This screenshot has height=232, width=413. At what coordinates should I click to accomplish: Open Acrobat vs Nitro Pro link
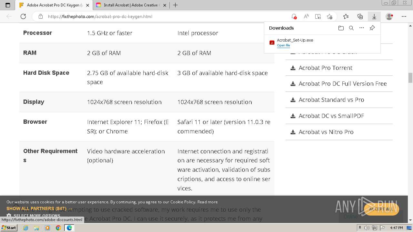(326, 132)
